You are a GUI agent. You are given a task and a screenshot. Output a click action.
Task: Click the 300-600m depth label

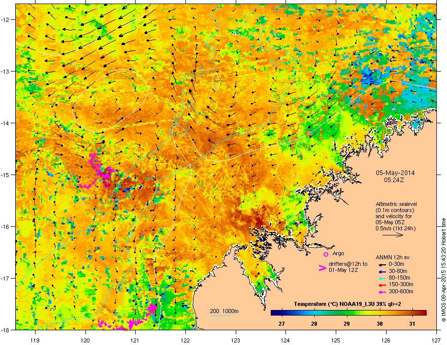point(401,292)
